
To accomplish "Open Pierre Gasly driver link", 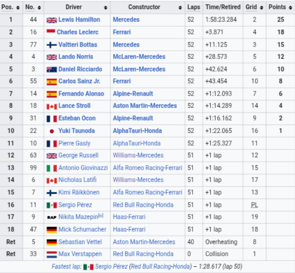I will click(x=74, y=143).
